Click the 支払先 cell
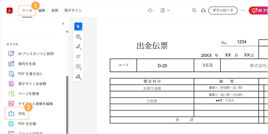The width and height of the screenshot is (268, 134). coord(207,65)
